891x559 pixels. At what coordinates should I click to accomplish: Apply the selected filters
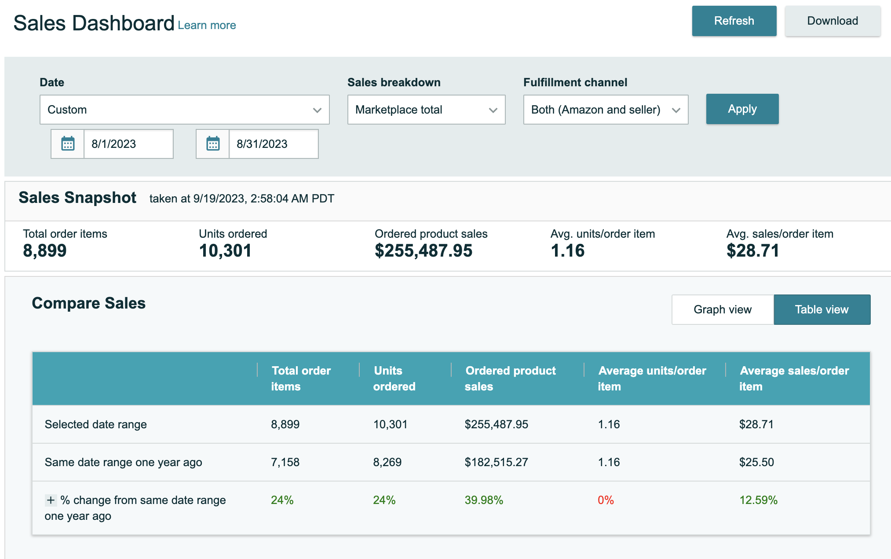click(742, 109)
